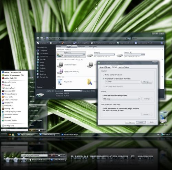Image resolution: width=172 pixels, height=170 pixels.
Task: Select Automatically save images in this folder
Action: pos(104,79)
